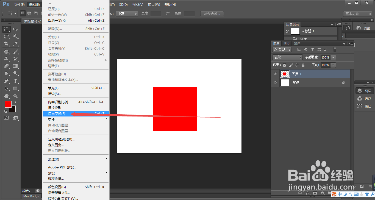Filter layers by shape layers
The width and height of the screenshot is (375, 200).
tap(319, 50)
